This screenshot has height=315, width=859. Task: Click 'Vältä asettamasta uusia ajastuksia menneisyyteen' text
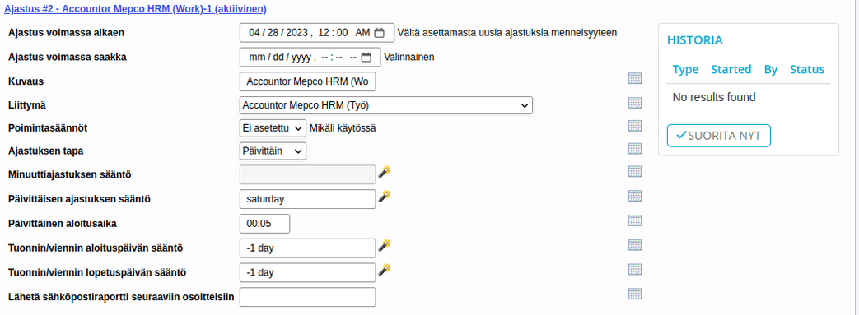507,32
